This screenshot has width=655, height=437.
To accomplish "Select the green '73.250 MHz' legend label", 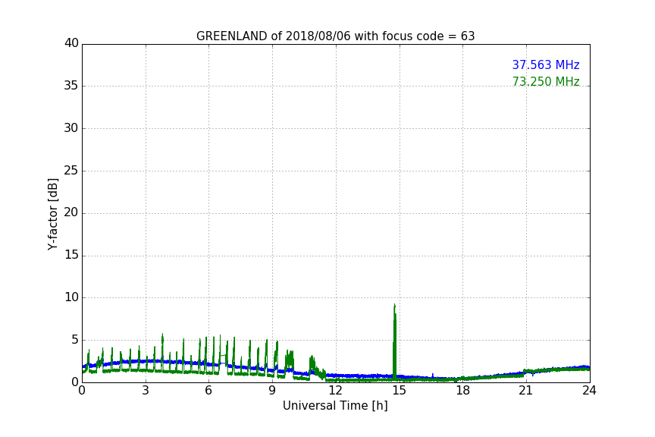I will coord(546,81).
